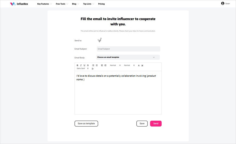236x144 pixels.
Task: Open the text alignment option
Action: pyautogui.click(x=93, y=69)
